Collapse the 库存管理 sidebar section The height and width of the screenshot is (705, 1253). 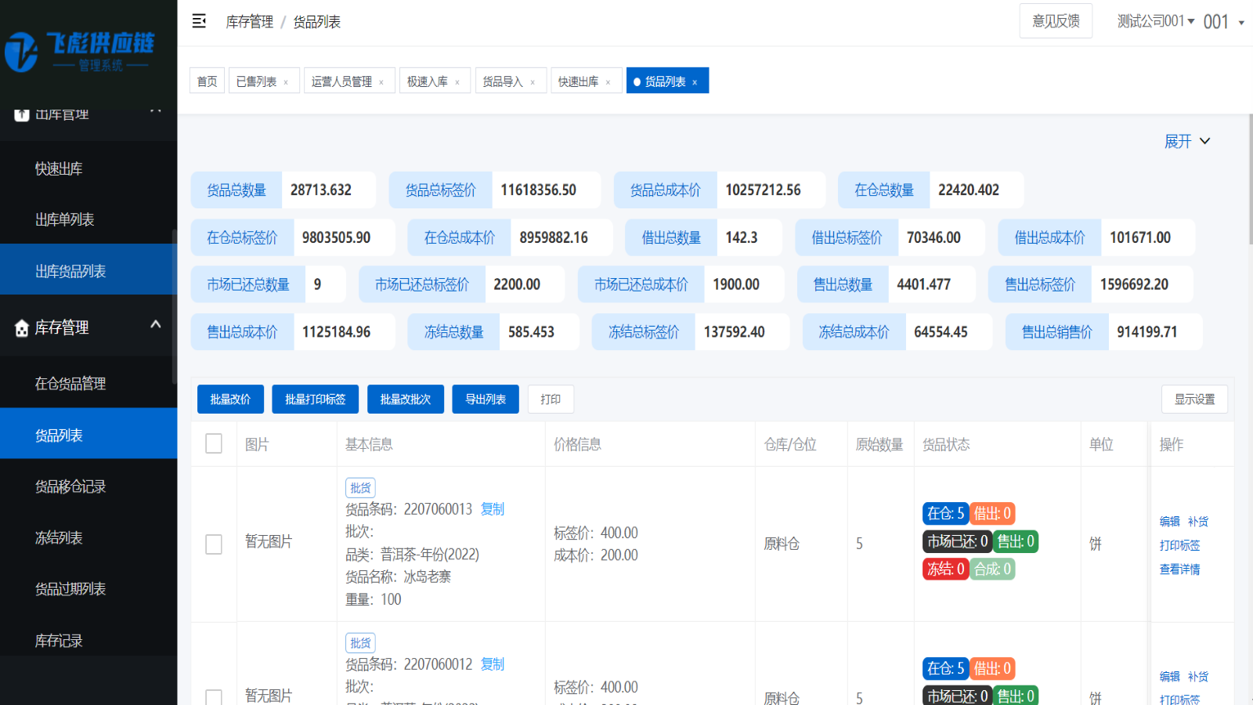[155, 325]
